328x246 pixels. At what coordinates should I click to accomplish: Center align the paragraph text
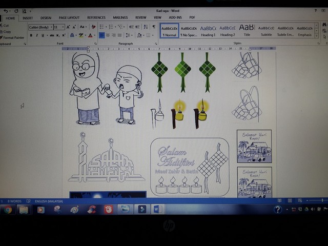tap(108, 35)
